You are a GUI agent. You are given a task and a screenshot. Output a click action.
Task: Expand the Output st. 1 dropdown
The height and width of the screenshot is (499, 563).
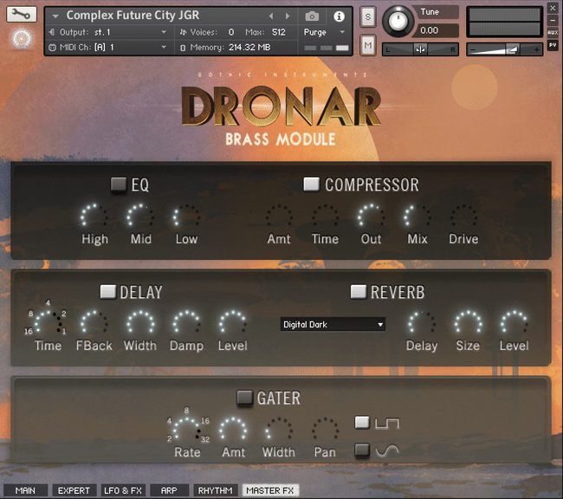pos(107,32)
